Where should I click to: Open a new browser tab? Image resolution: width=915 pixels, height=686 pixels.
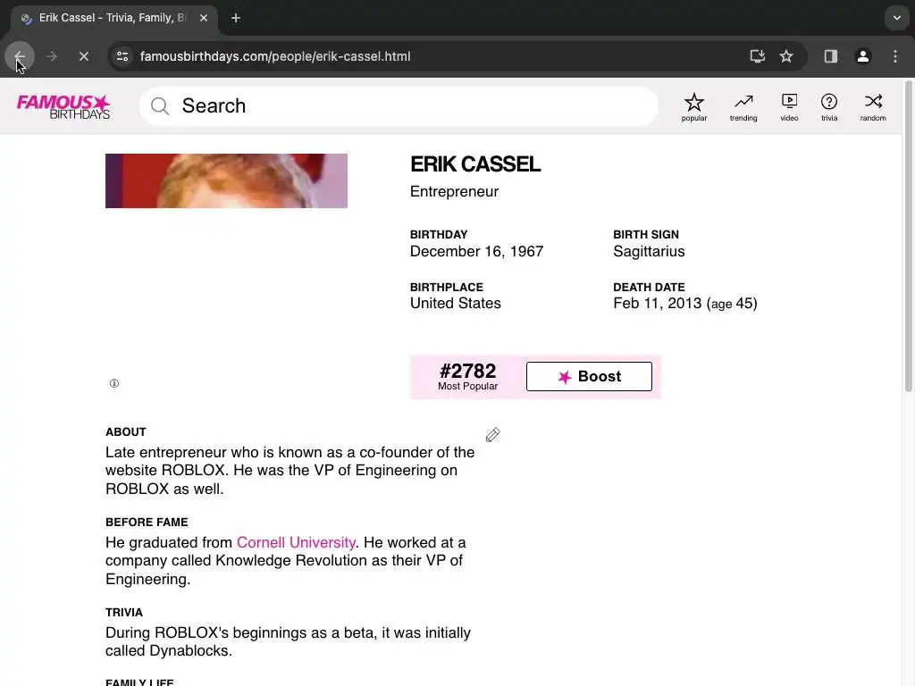[236, 18]
